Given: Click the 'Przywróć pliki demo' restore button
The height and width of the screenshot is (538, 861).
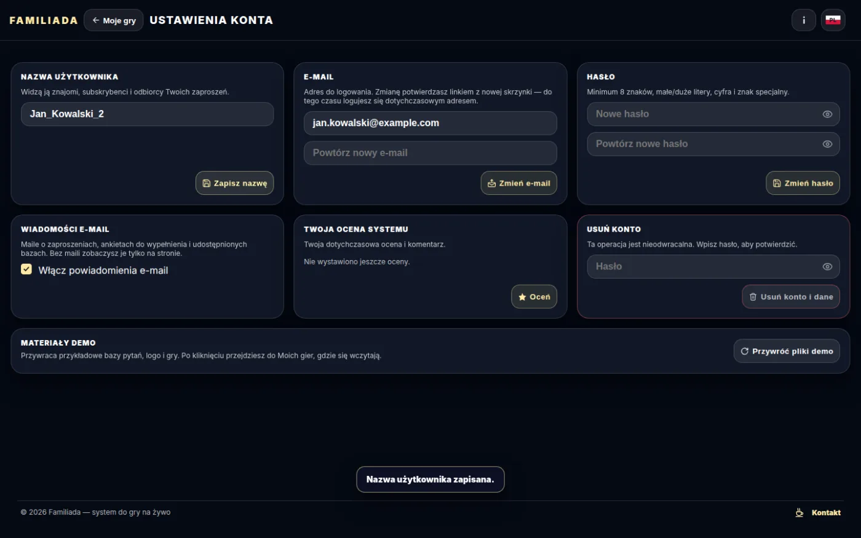Looking at the screenshot, I should pos(787,351).
